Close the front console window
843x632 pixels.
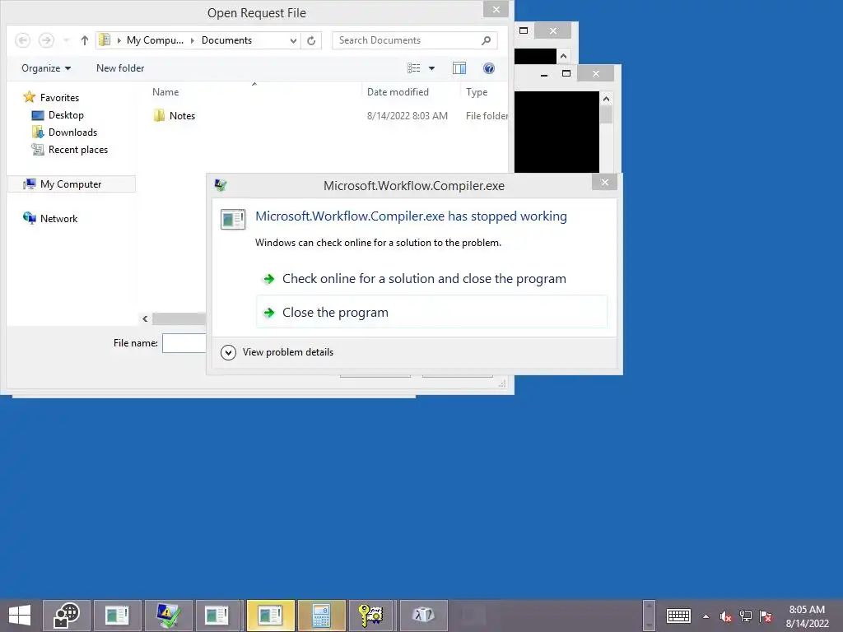pos(596,73)
